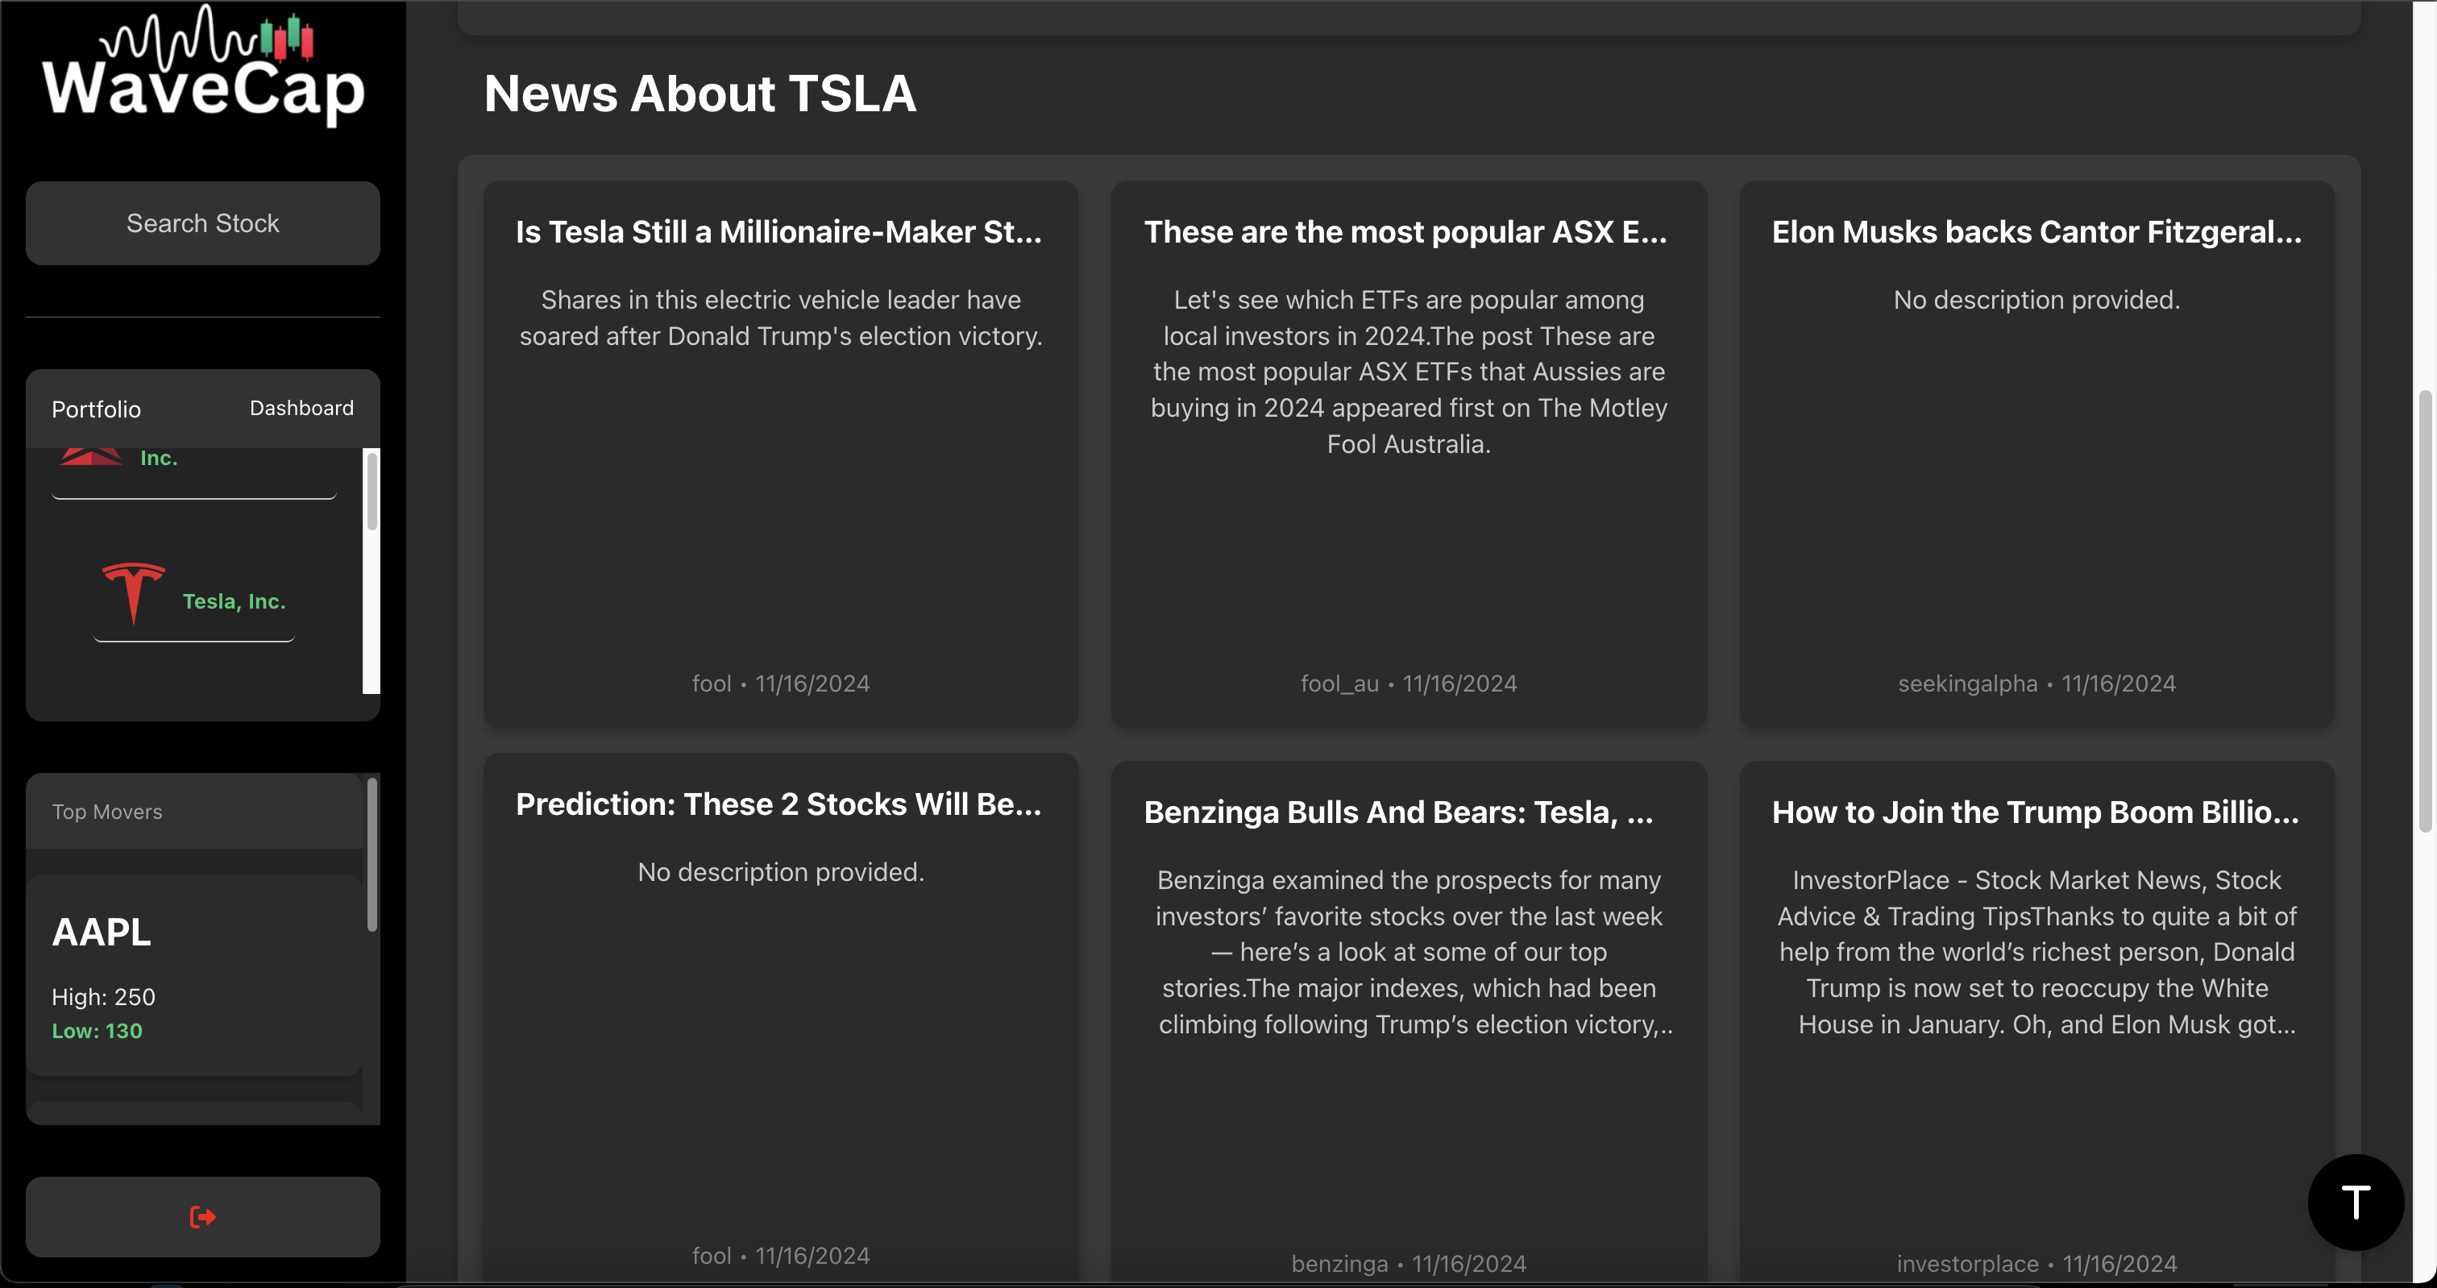Click the partially visible red stock logo
Image resolution: width=2437 pixels, height=1288 pixels.
[x=92, y=458]
